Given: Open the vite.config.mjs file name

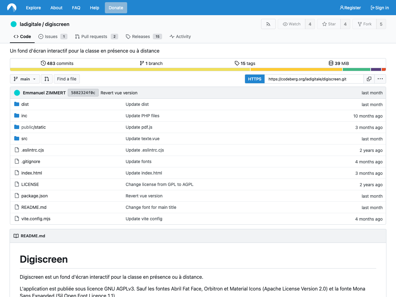Looking at the screenshot, I should click(x=36, y=219).
